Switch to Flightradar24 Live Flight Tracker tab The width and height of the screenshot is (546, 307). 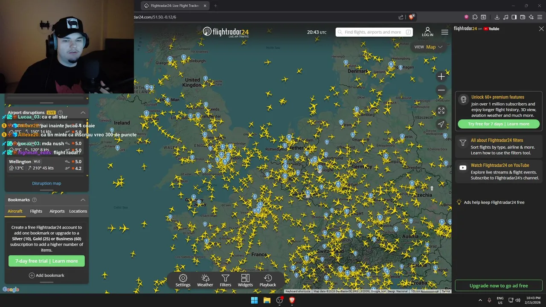[175, 6]
